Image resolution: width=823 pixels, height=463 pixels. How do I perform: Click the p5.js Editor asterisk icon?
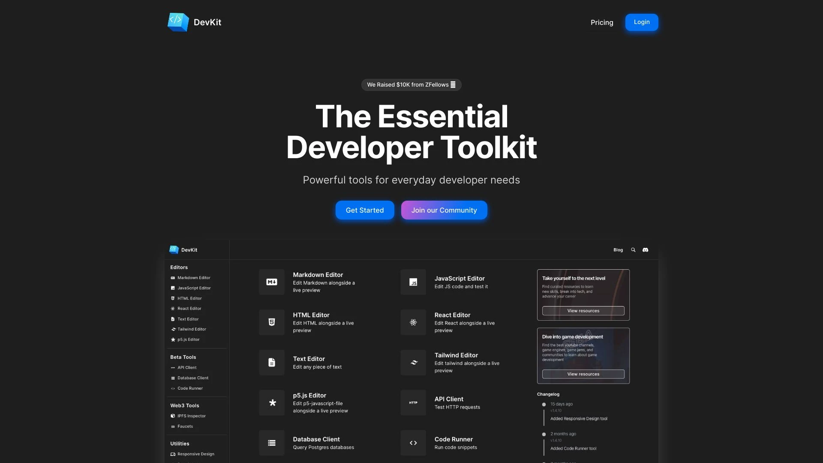pos(271,403)
